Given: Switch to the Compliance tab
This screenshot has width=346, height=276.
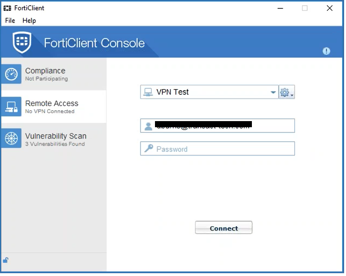Looking at the screenshot, I should click(53, 74).
